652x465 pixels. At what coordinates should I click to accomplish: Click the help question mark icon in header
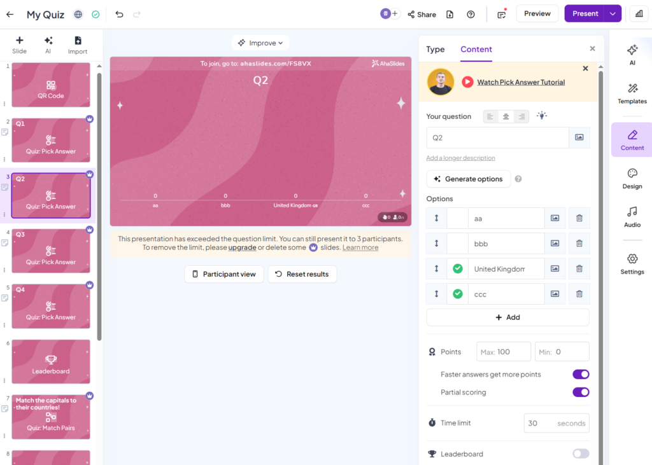[471, 14]
